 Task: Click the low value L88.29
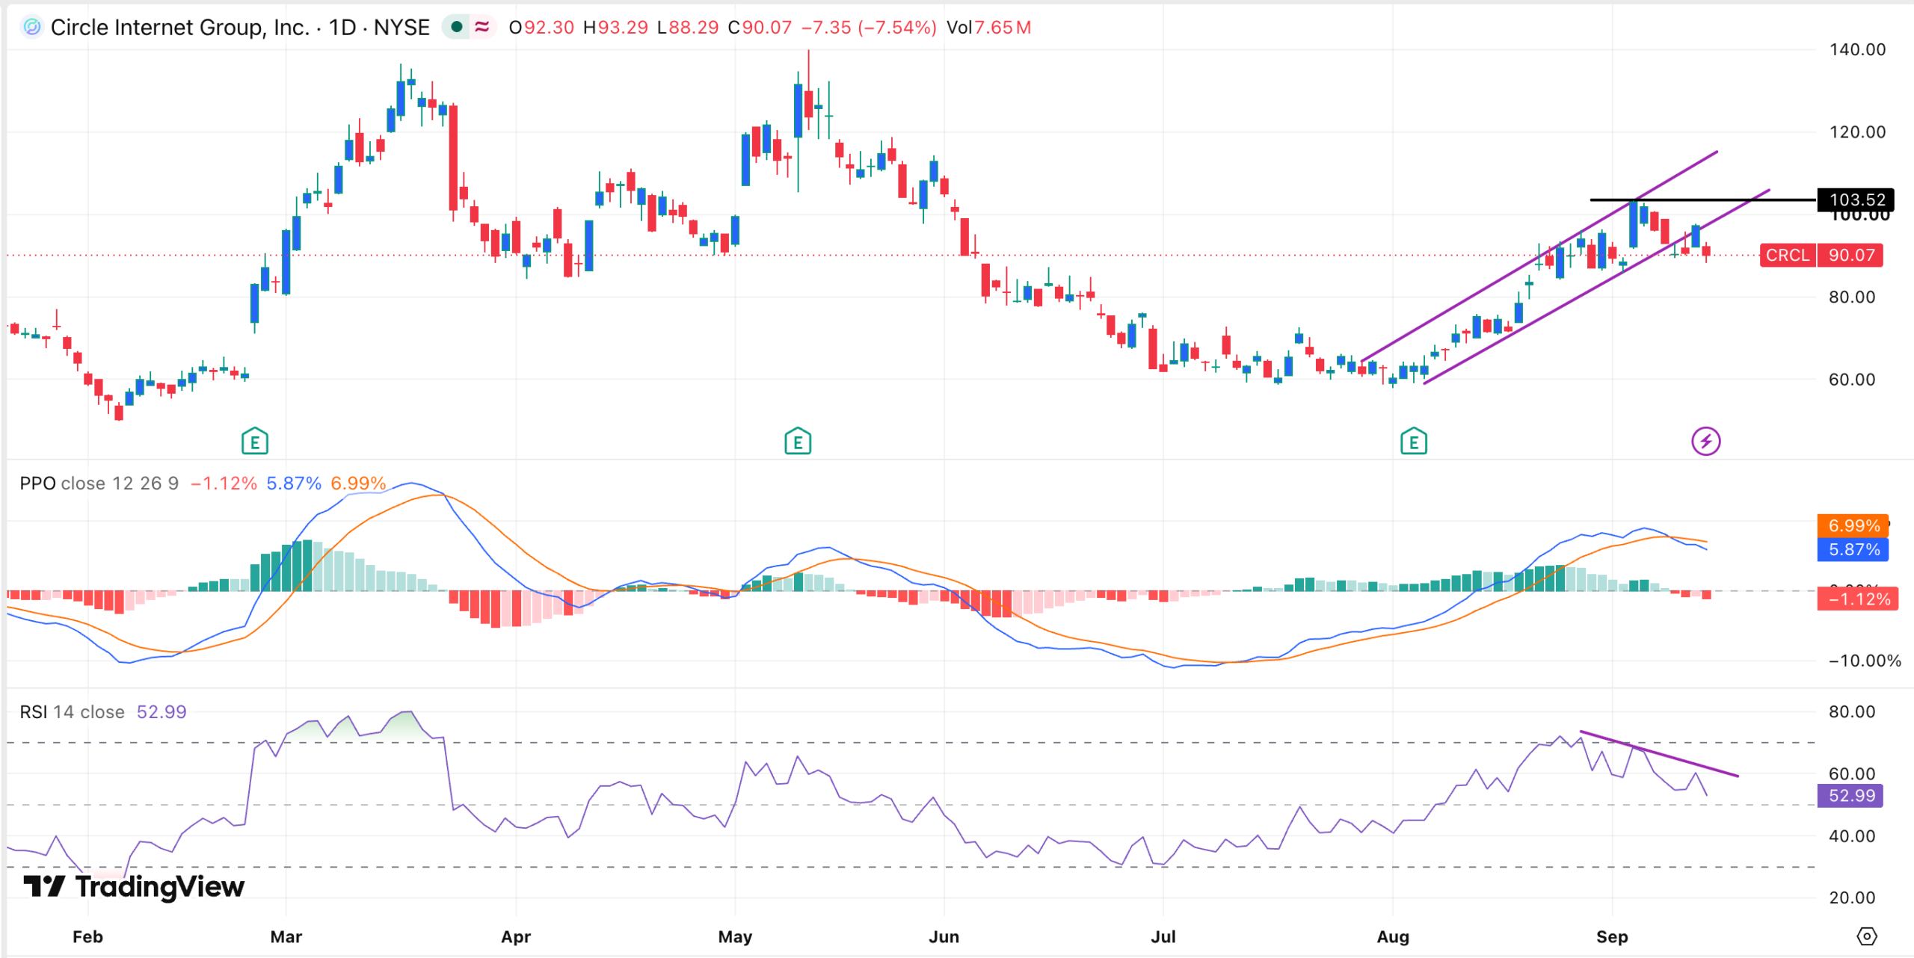tap(688, 28)
